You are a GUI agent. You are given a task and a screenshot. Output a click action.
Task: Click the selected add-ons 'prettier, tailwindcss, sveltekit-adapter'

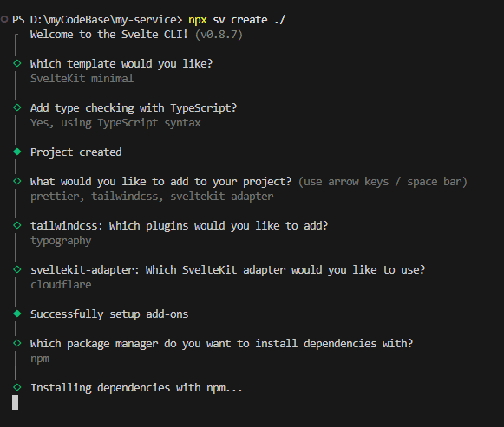tap(152, 197)
